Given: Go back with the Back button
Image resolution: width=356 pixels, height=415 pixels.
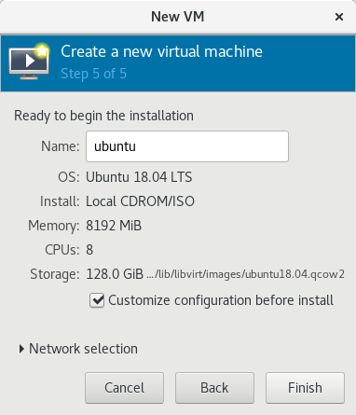Looking at the screenshot, I should click(214, 388).
